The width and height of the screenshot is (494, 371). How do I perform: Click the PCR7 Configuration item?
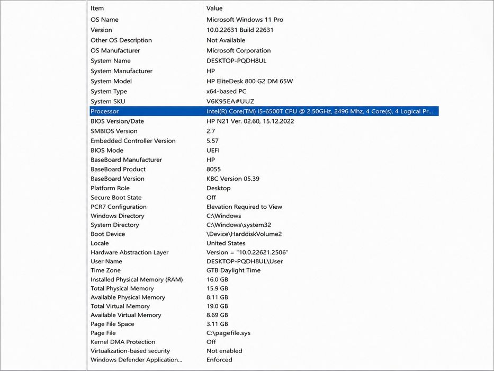119,207
